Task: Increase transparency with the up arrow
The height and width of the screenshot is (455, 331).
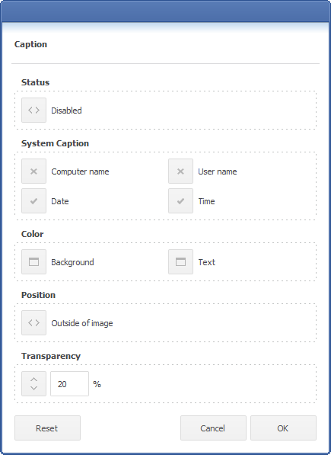Action: click(33, 379)
